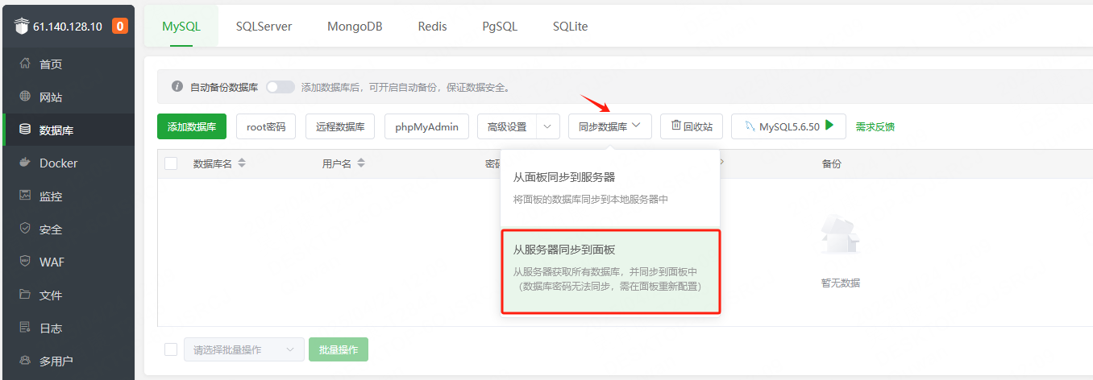Sort by 数据库名 column arrows
The image size is (1093, 380).
point(242,163)
